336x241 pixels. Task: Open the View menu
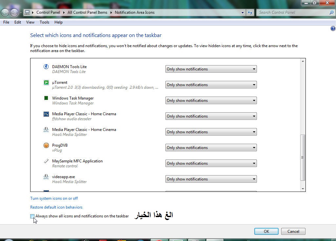point(30,22)
